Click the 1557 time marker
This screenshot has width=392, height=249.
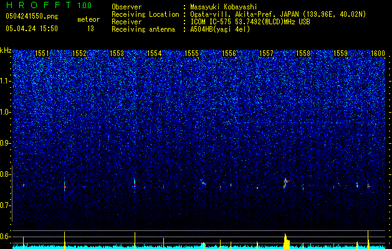pos(266,54)
